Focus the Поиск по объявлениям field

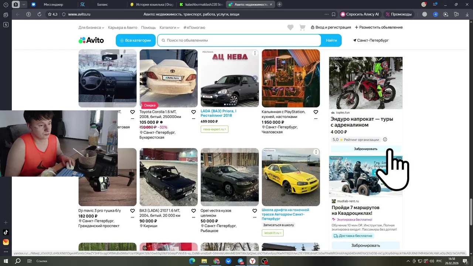click(x=239, y=40)
